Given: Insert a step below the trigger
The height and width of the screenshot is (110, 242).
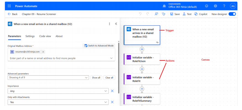Looking at the screenshot, I should click(x=142, y=49).
